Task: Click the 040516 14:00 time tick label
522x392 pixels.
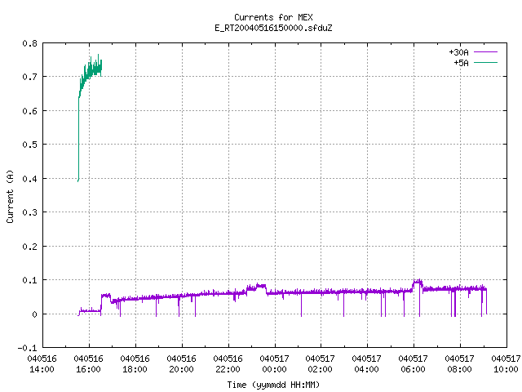Action: click(42, 364)
